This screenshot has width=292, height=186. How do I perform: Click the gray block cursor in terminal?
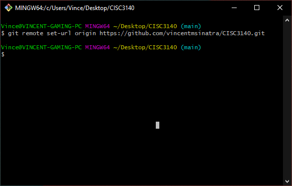[x=157, y=125]
